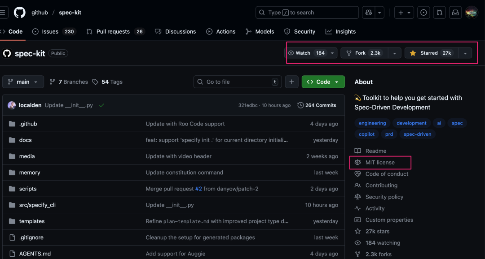Open the Copilot dropdown arrow in header
485x259 pixels.
[379, 13]
